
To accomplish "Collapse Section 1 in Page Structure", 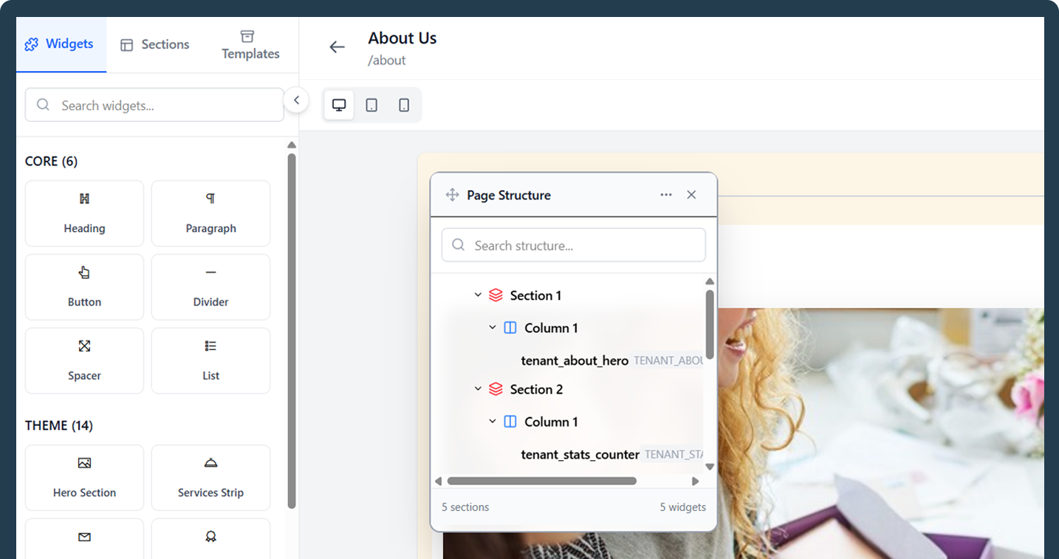I will coord(478,295).
